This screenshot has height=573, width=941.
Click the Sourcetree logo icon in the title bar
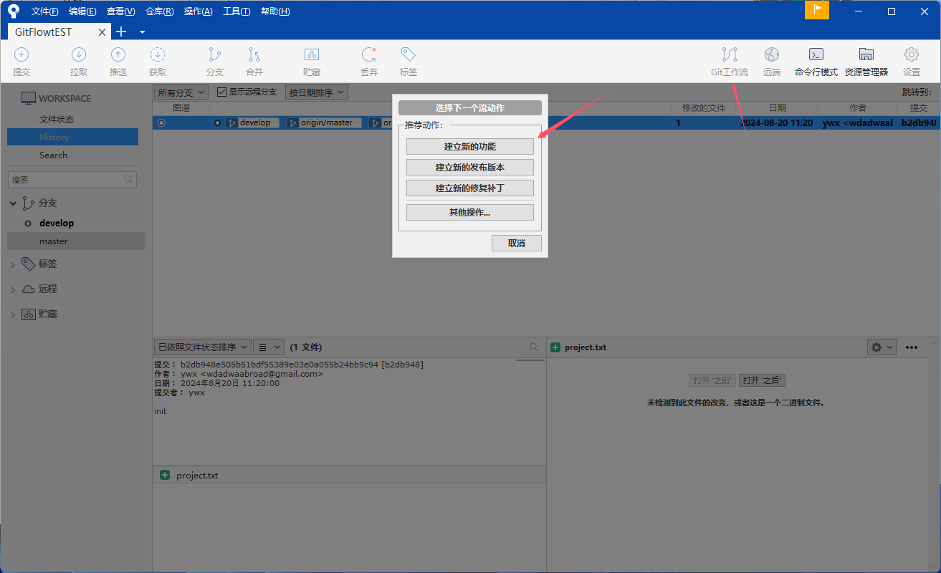click(14, 11)
